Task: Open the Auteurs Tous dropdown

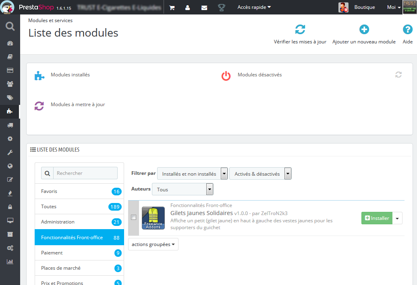Action: [183, 189]
